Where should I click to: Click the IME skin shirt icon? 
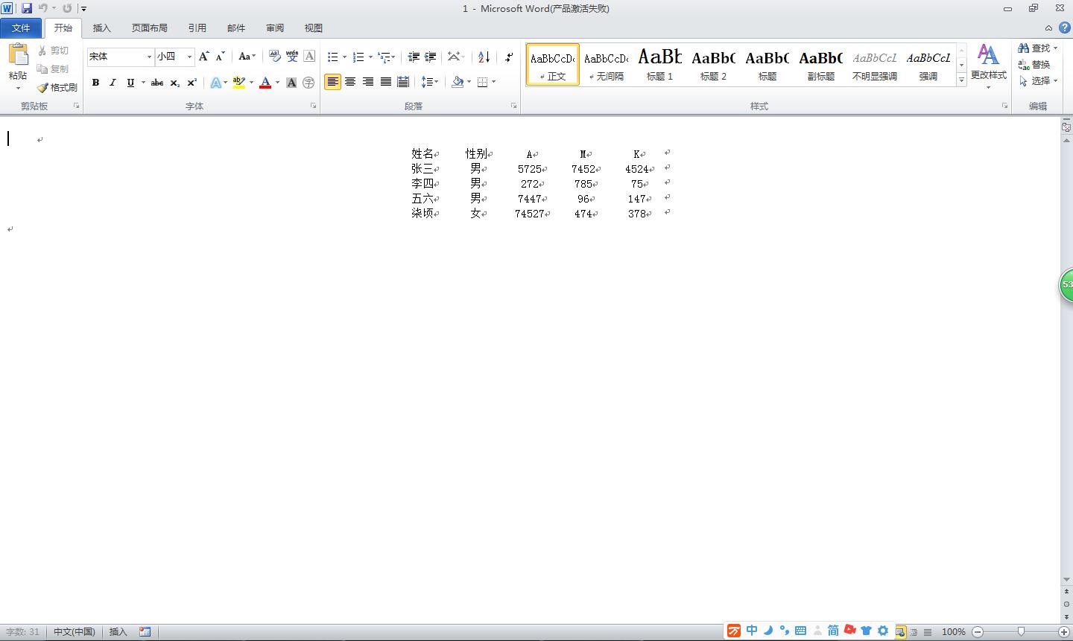click(x=866, y=631)
